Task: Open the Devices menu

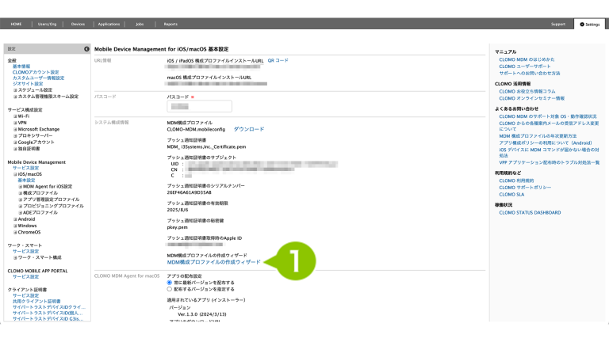Action: [78, 25]
